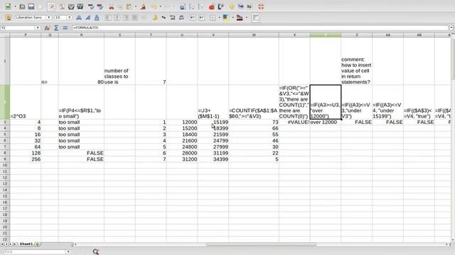Print the file directly
The image size is (455, 255).
coord(71,6)
